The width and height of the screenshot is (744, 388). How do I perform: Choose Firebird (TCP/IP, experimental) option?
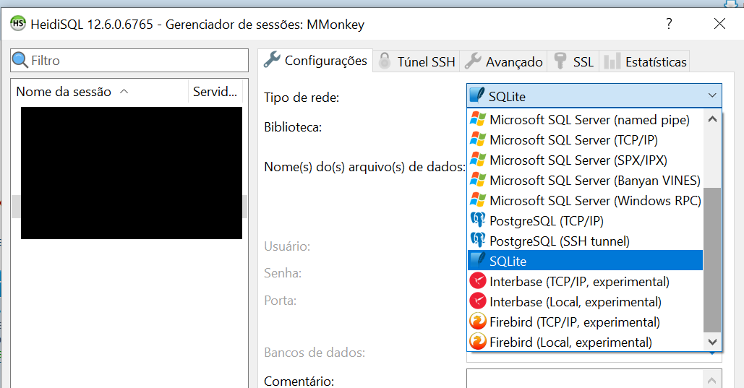[585, 322]
